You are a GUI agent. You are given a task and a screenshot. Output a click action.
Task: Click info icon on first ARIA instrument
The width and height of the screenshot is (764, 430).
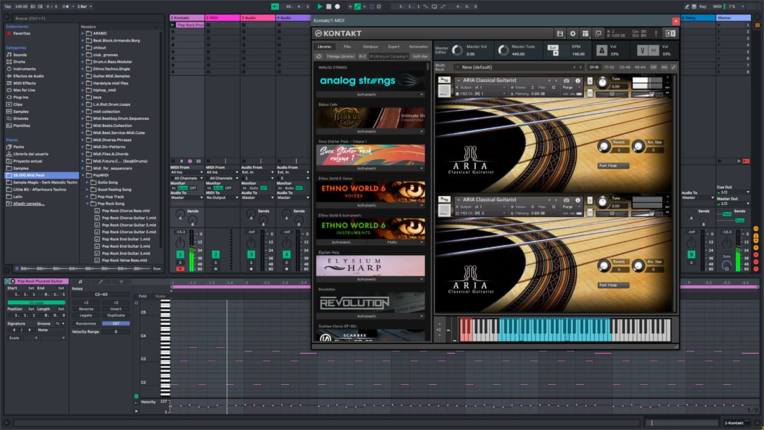[577, 81]
